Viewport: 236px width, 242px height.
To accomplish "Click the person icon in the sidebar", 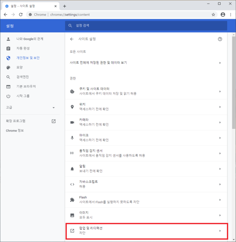I will tap(8, 39).
